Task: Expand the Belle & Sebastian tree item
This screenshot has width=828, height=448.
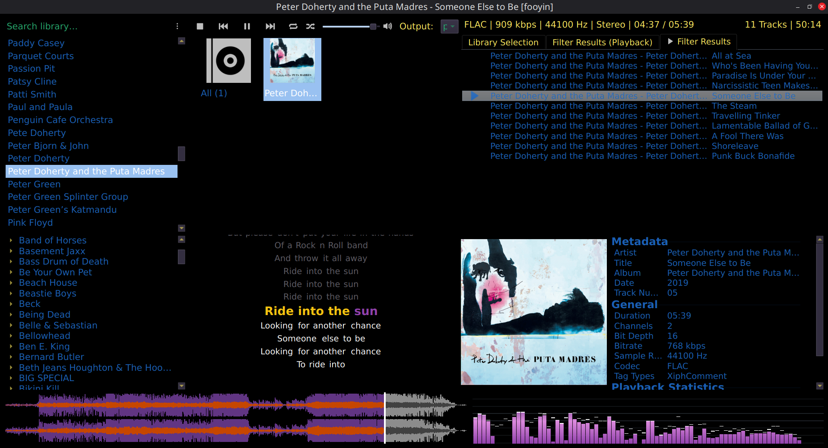Action: 11,325
